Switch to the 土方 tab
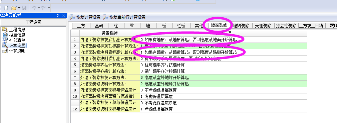The height and width of the screenshot is (123, 337). (81, 26)
